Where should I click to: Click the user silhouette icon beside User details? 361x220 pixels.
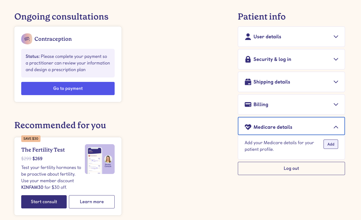[248, 36]
